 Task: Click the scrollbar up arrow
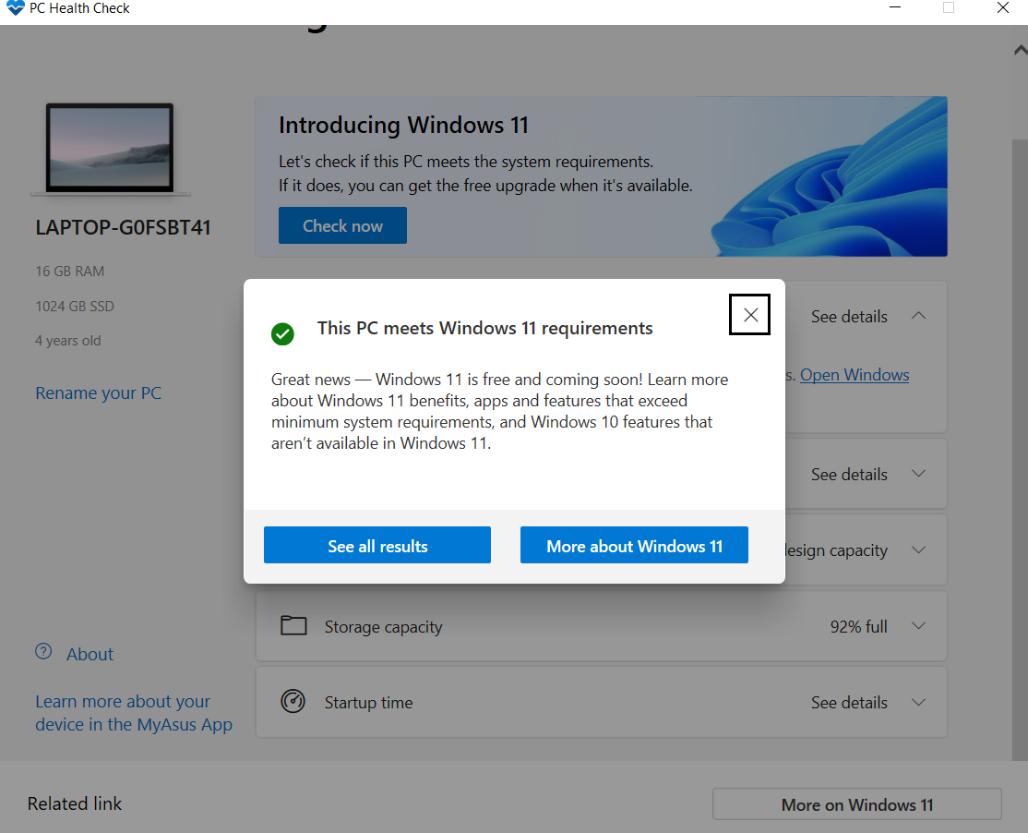pos(1020,50)
